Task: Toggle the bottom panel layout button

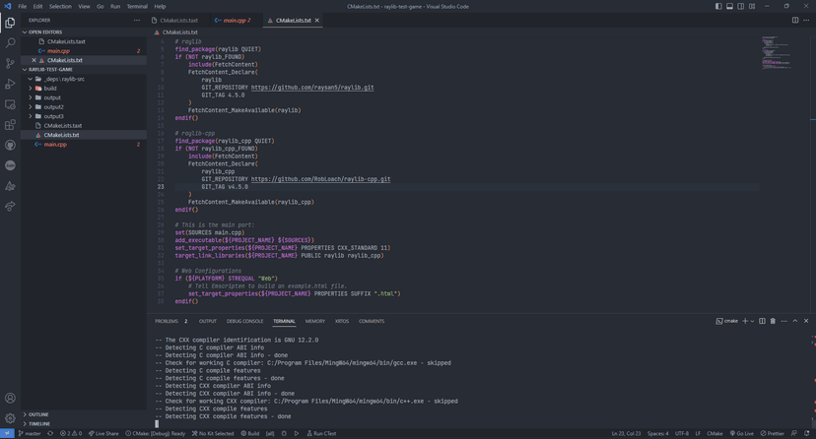Action: 729,6
